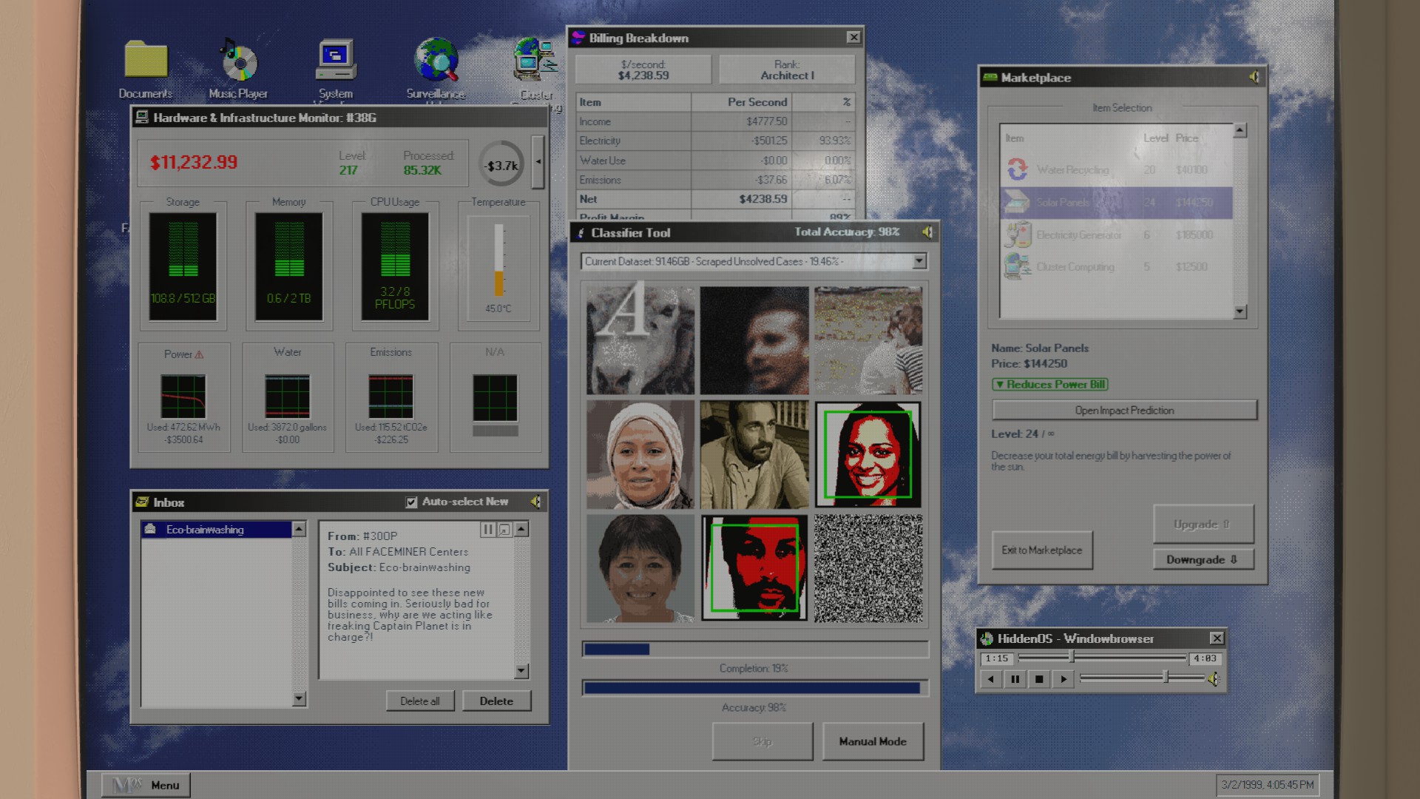Open the System desktop icon
Viewport: 1420px width, 799px height.
tap(336, 61)
